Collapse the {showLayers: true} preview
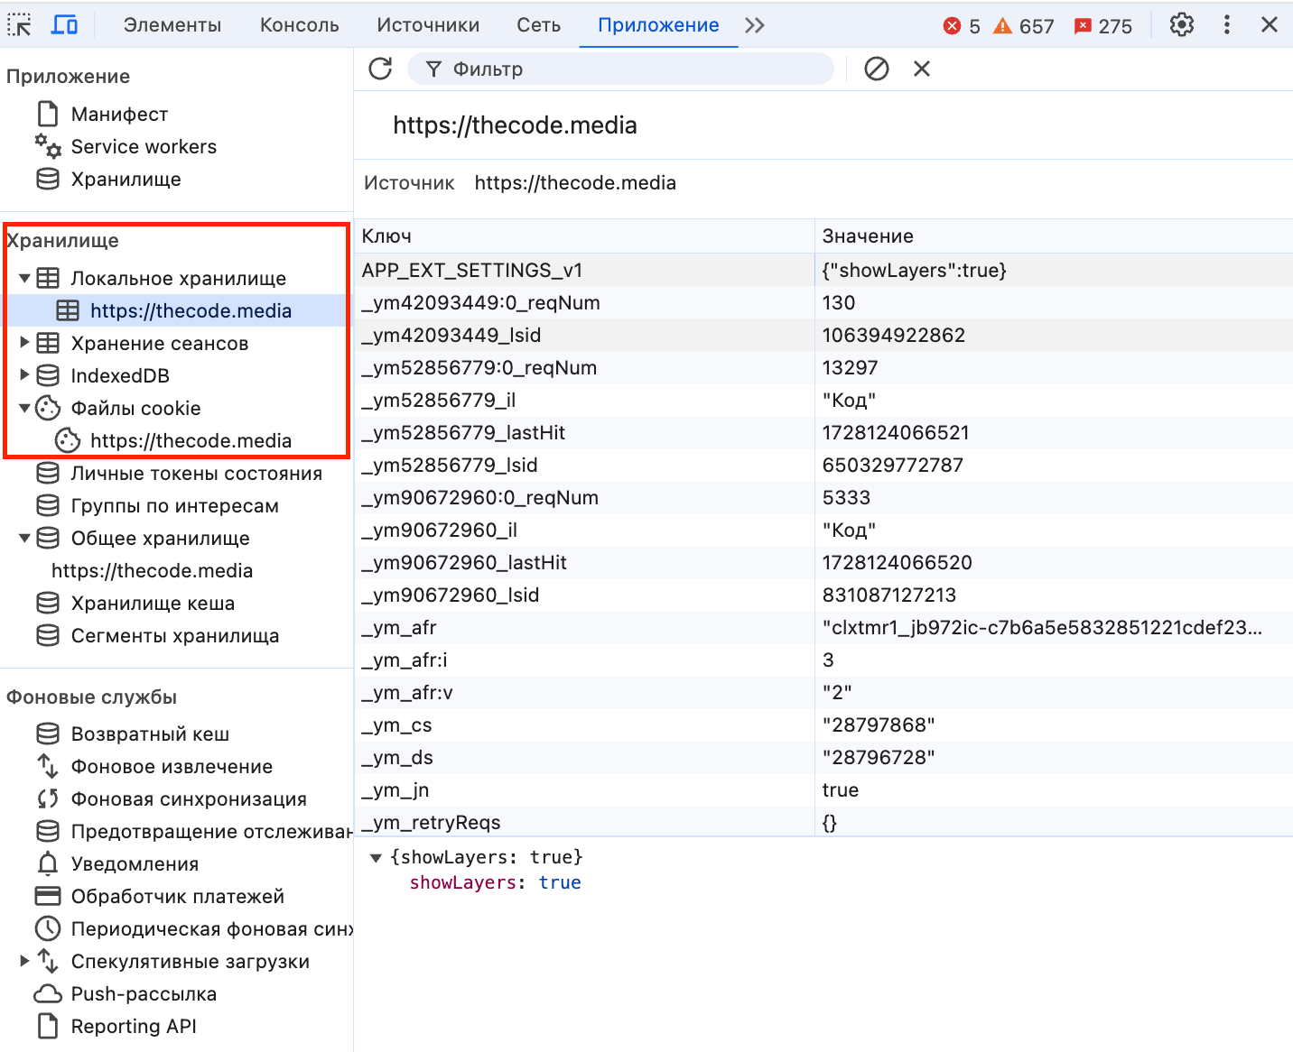Screen dimensions: 1293x1052 (x=377, y=857)
